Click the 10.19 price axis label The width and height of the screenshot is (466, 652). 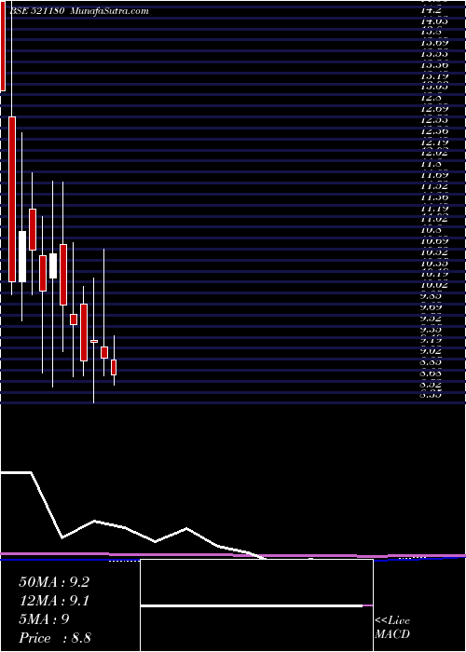pyautogui.click(x=434, y=274)
